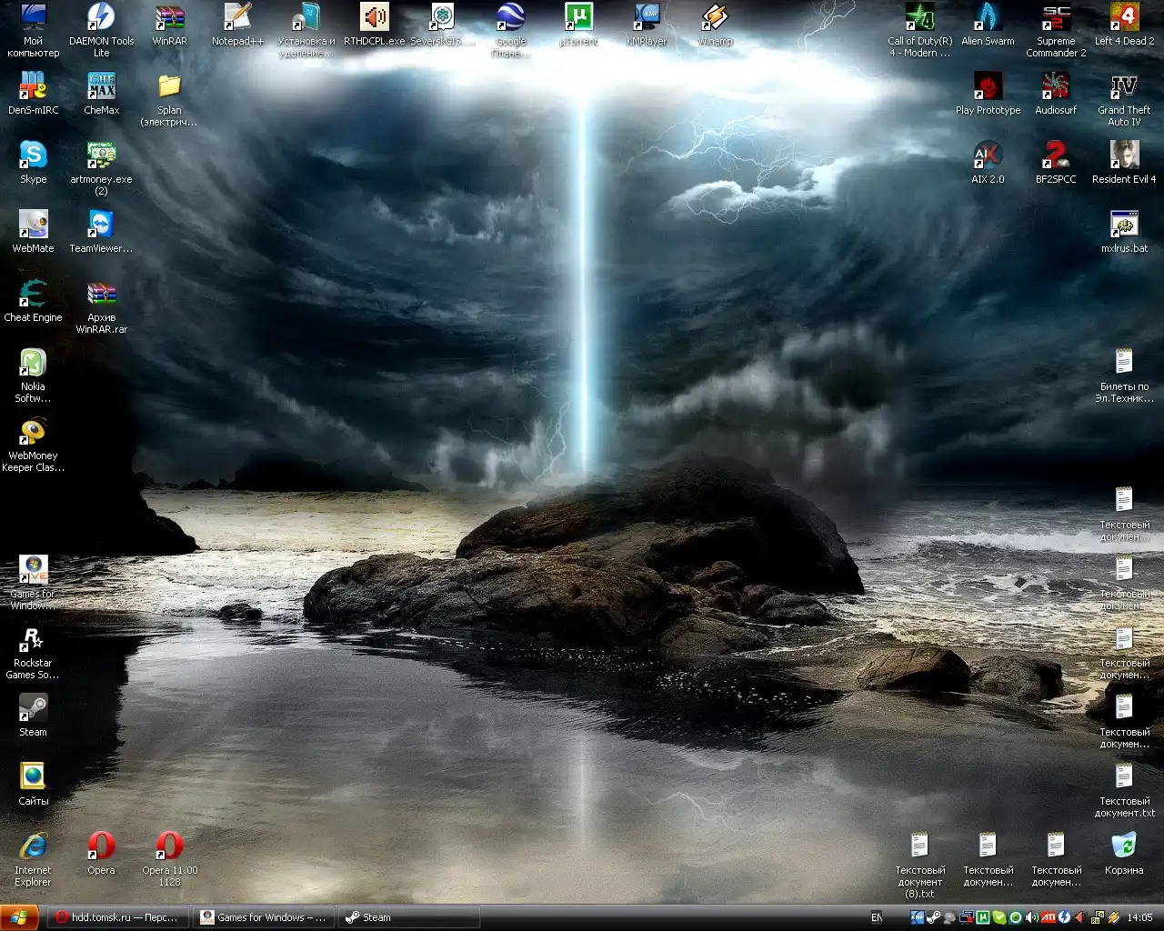Screen dimensions: 1164x931
Task: Select the TeamViewer desktop icon
Action: [x=101, y=225]
